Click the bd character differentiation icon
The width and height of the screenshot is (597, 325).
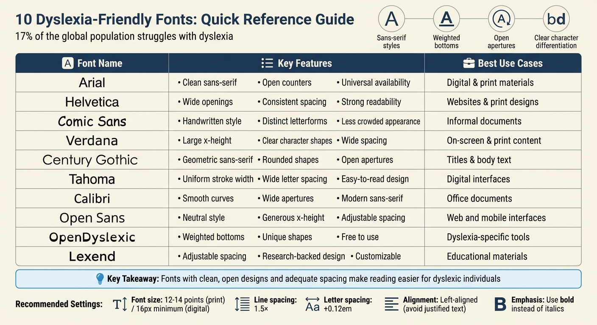coord(556,19)
